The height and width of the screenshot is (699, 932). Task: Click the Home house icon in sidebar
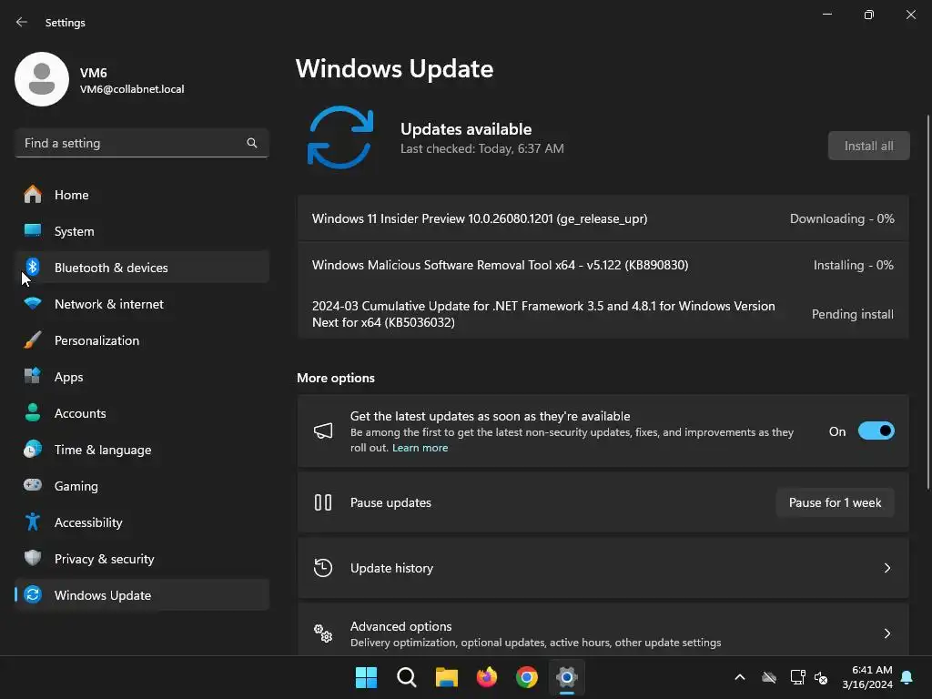pos(33,195)
